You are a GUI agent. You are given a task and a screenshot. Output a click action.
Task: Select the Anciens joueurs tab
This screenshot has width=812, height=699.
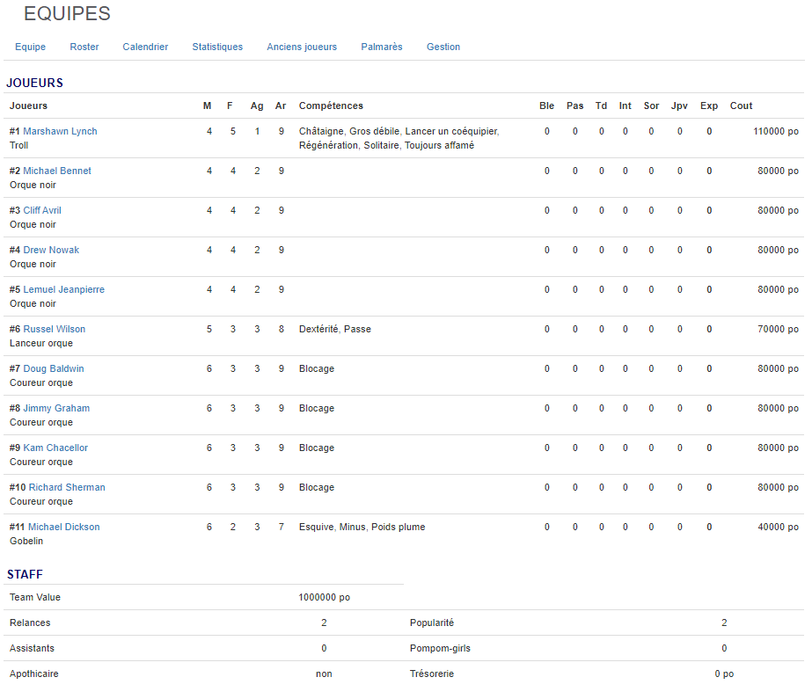click(302, 47)
